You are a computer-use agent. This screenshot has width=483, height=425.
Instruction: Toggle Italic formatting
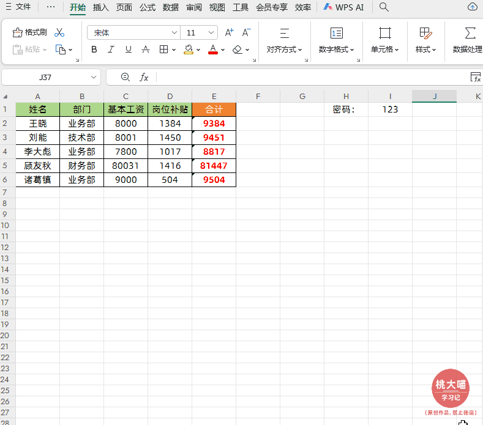(111, 50)
